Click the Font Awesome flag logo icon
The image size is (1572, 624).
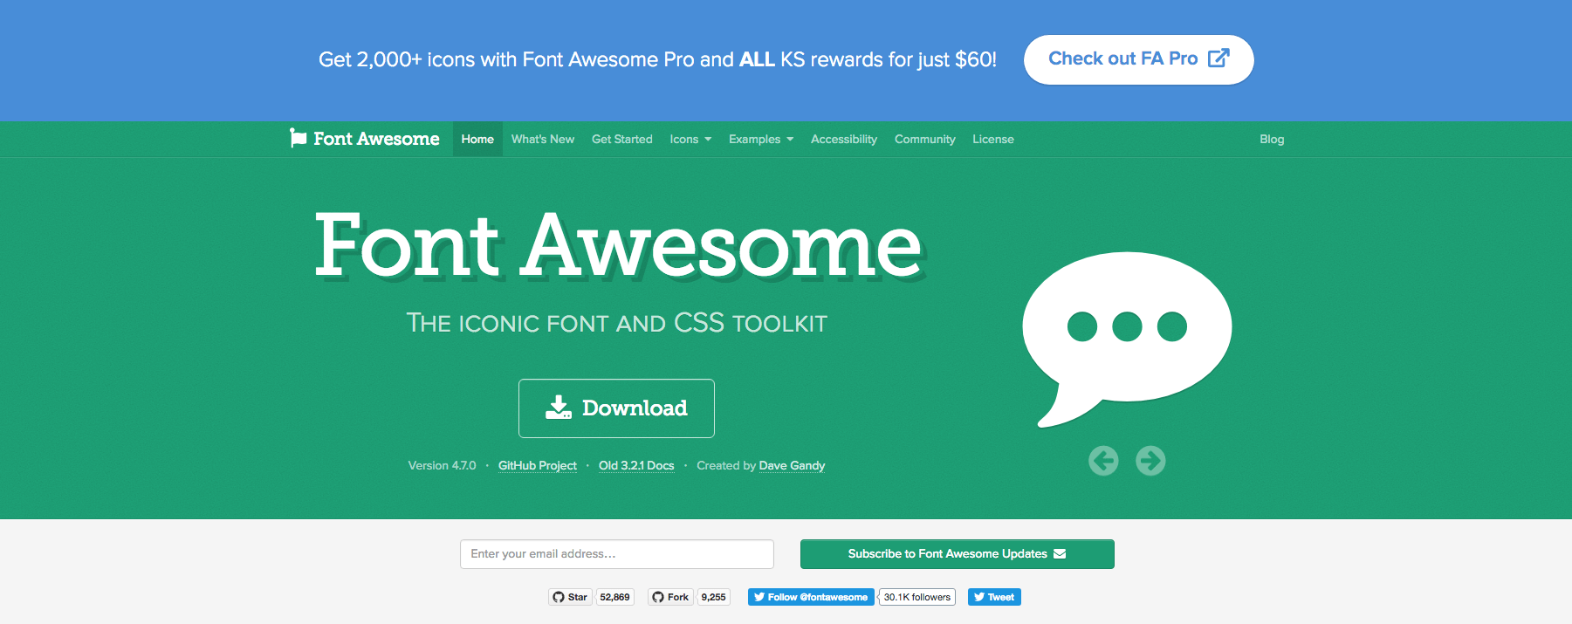(298, 138)
